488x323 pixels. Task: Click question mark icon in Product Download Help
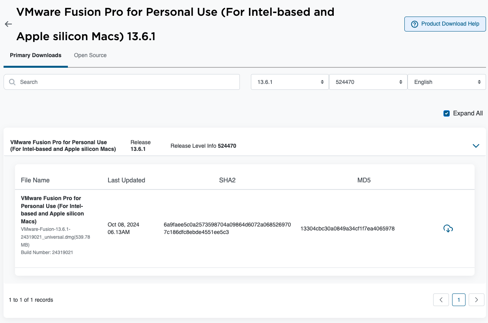[414, 24]
